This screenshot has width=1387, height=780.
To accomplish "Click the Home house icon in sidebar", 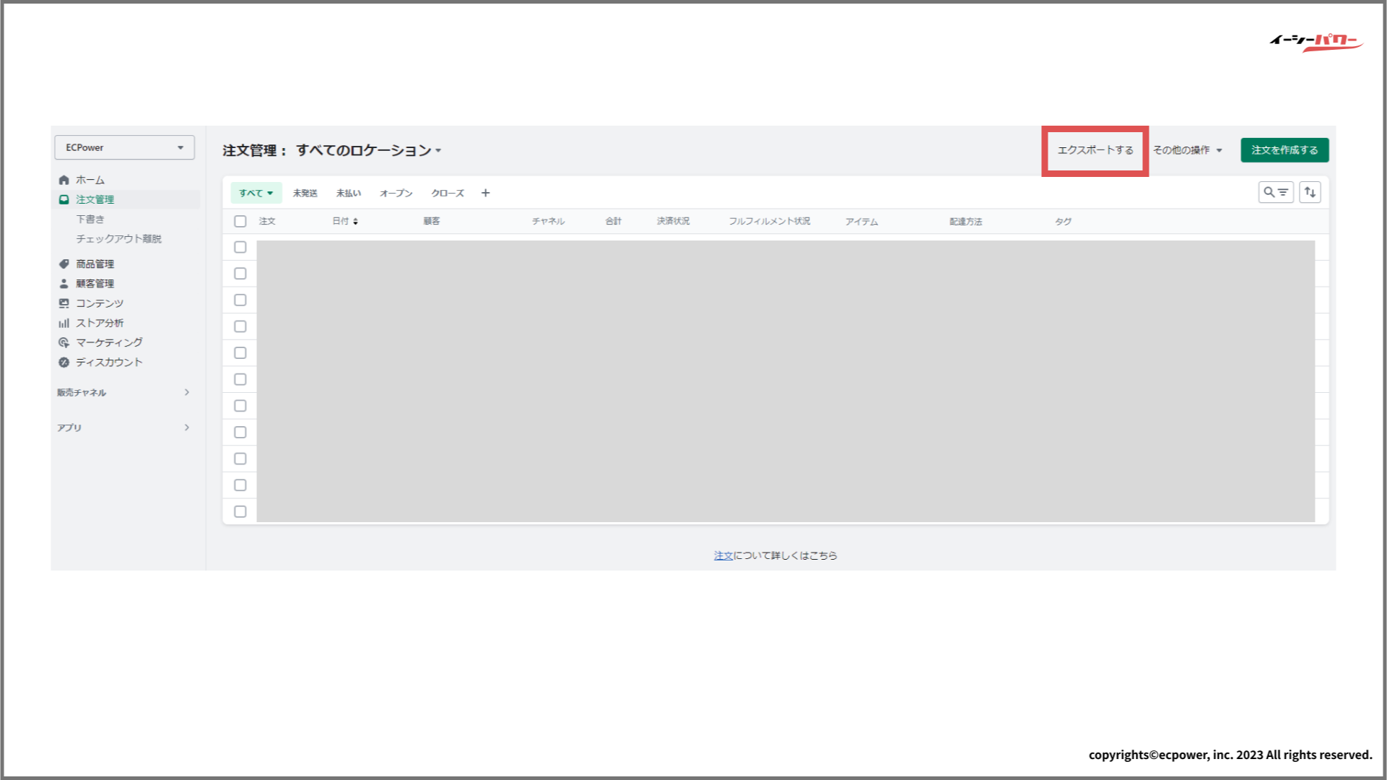I will 64,180.
